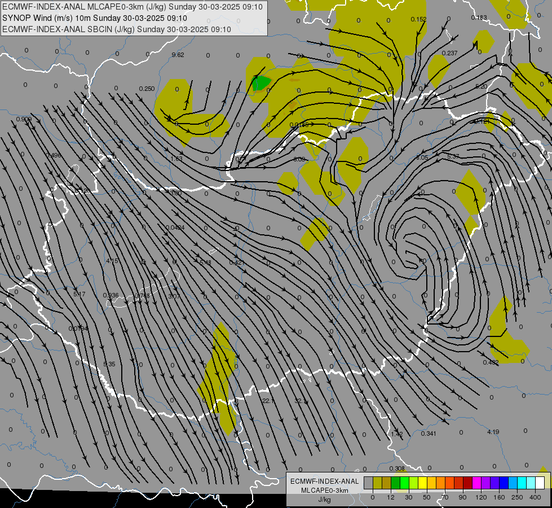Pick the bright green legend swatch
Viewport: 552px width, 508px height.
click(404, 483)
